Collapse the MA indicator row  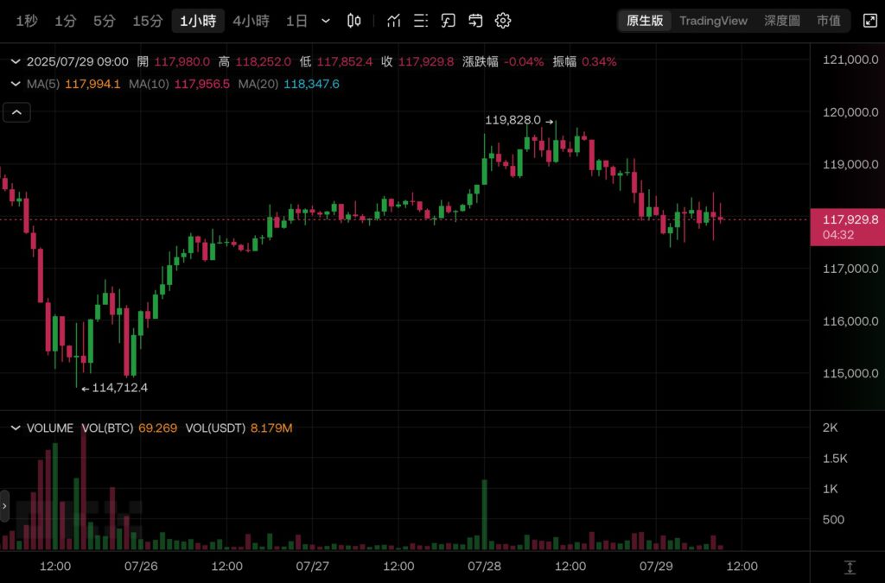pos(15,84)
